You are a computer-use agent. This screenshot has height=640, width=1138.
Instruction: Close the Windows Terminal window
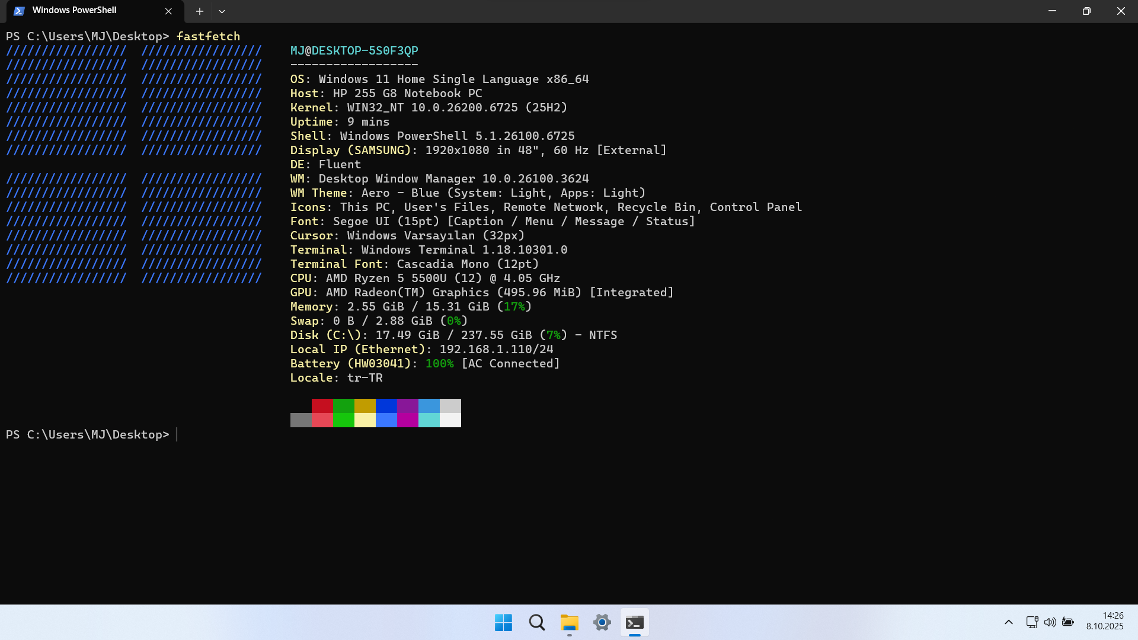tap(1121, 11)
